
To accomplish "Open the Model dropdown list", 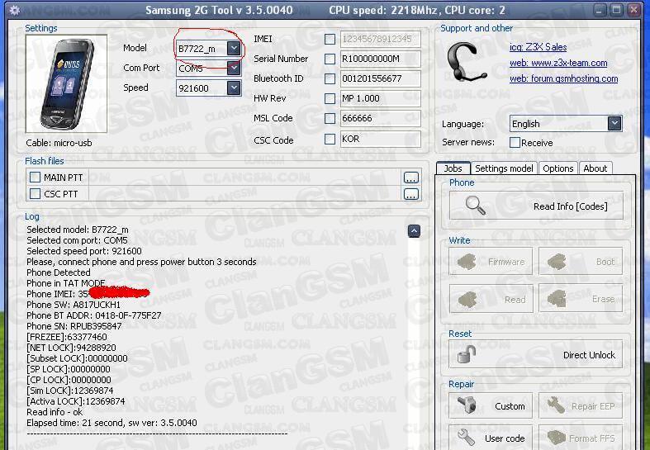I will [234, 49].
